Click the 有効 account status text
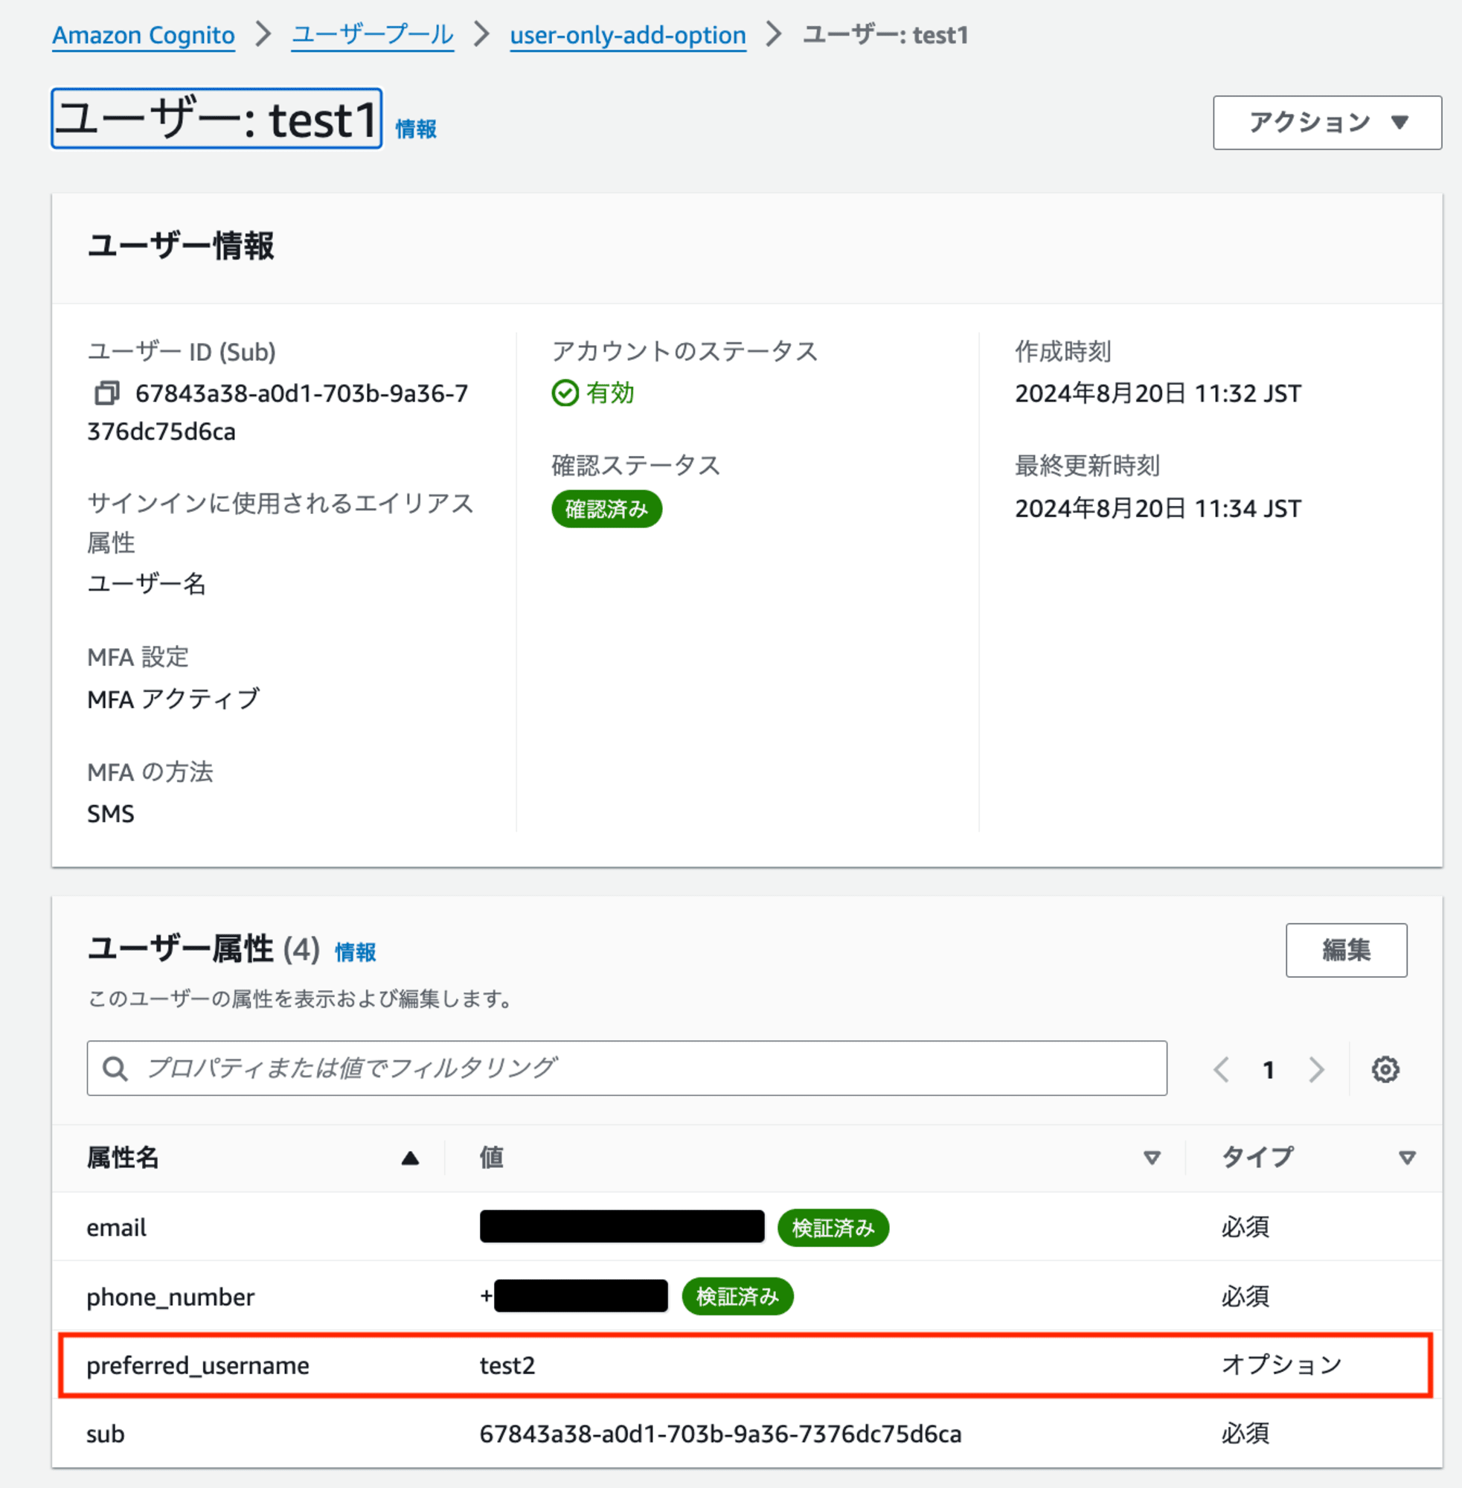The image size is (1462, 1488). (x=610, y=393)
